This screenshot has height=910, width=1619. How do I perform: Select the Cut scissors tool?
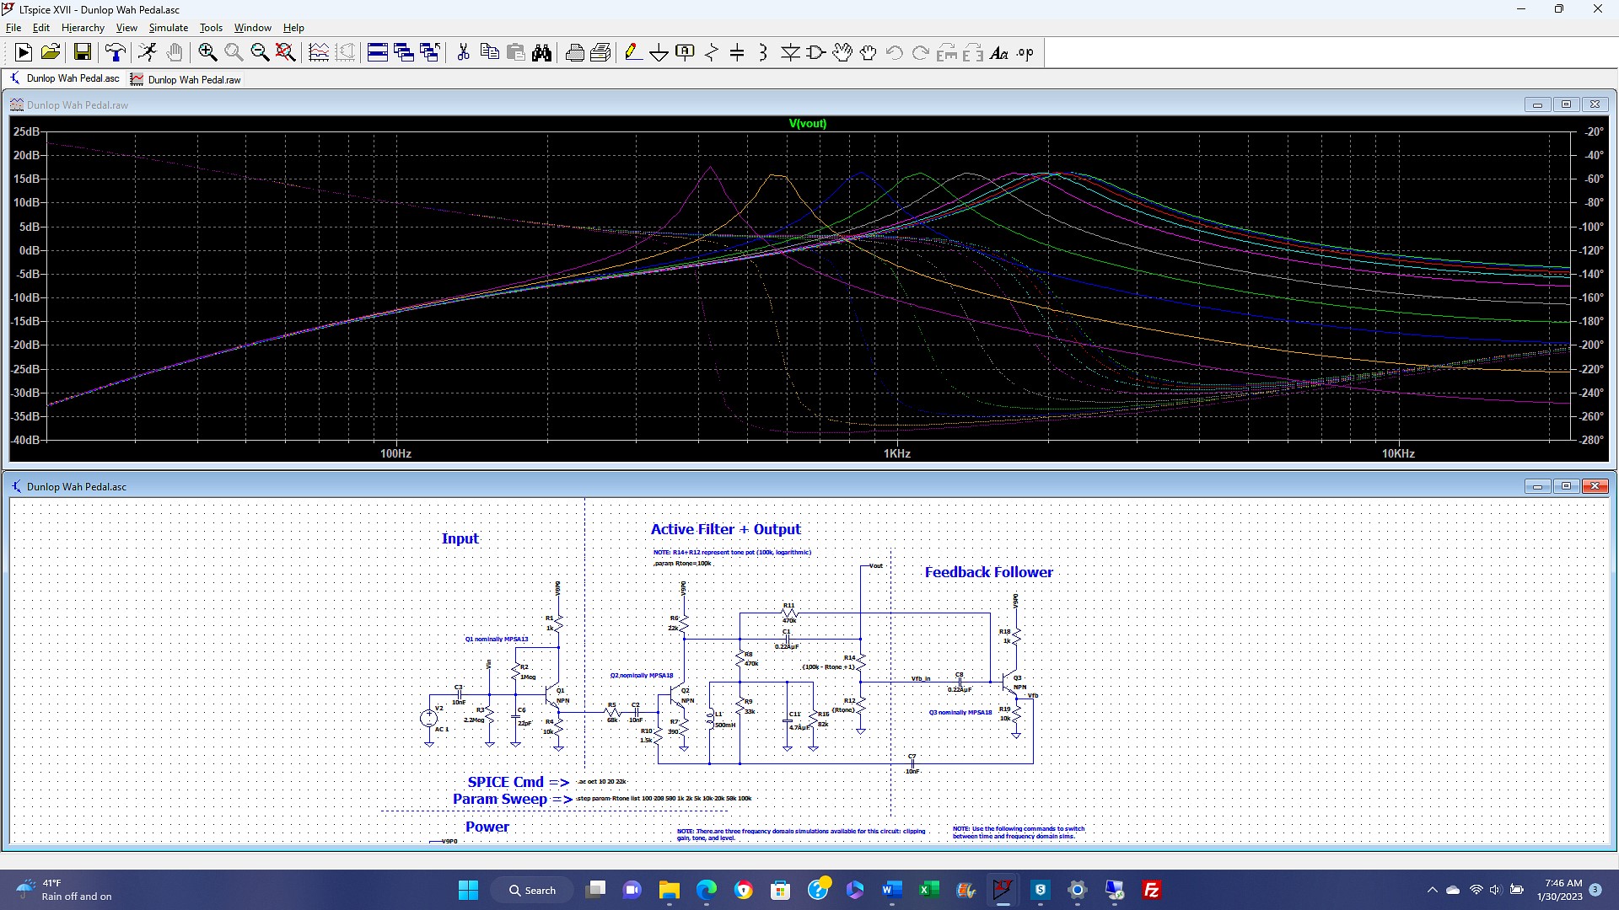[463, 53]
